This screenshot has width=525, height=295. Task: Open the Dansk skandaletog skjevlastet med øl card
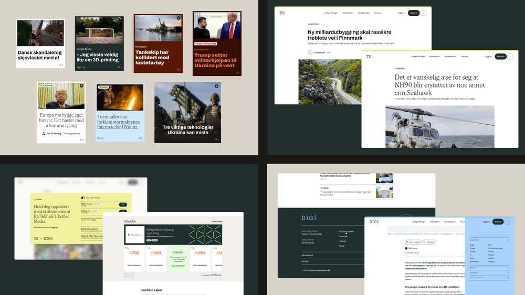click(x=40, y=43)
